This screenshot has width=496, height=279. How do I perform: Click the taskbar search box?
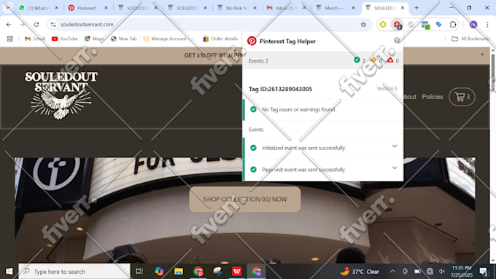click(74, 272)
